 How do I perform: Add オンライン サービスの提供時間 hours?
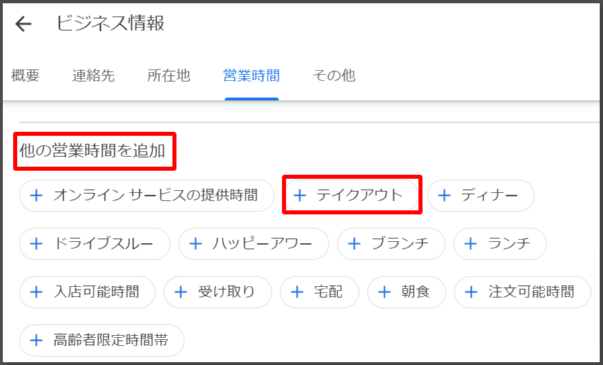(147, 195)
